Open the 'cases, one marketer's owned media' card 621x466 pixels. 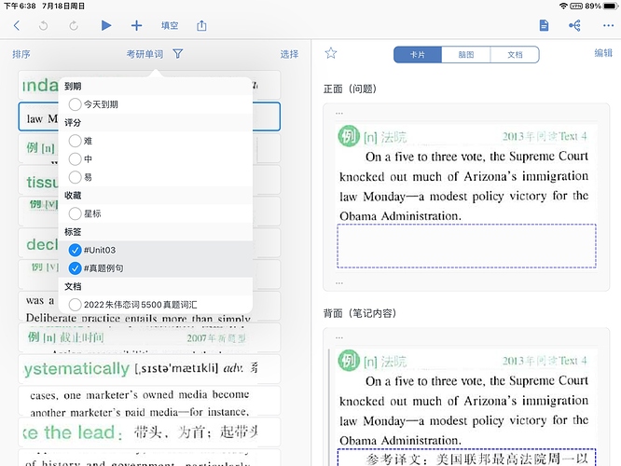pyautogui.click(x=149, y=401)
